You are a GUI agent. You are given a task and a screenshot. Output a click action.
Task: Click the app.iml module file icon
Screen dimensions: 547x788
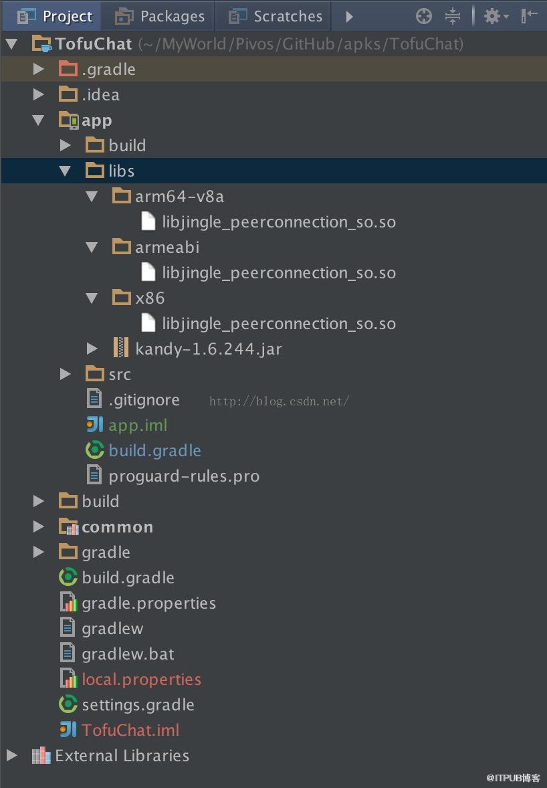tap(94, 425)
